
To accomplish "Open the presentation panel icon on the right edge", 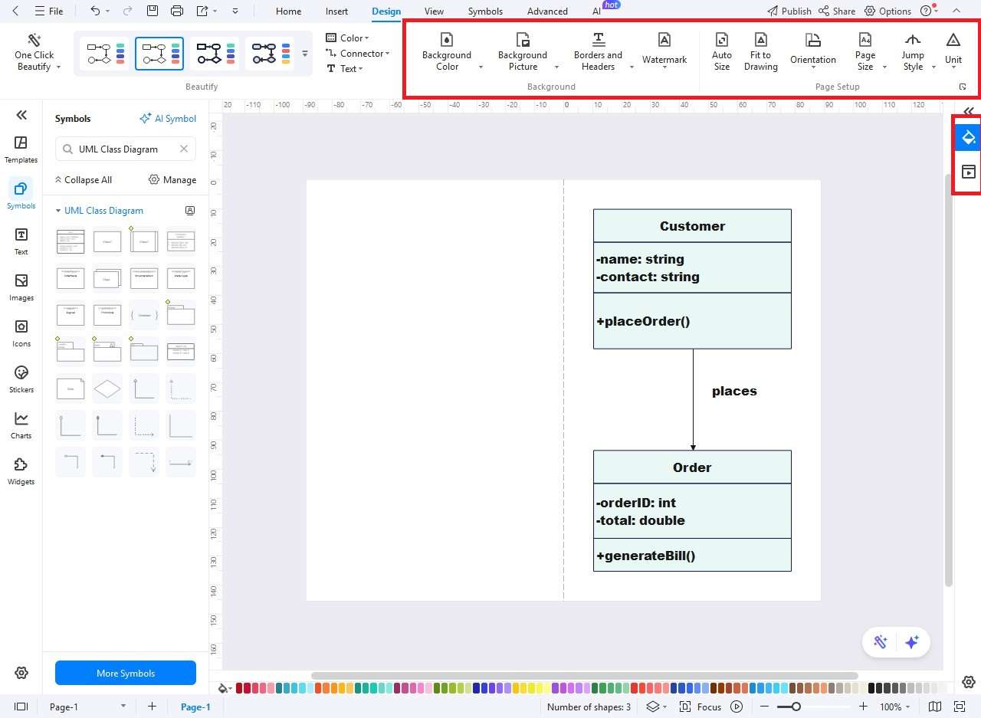I will [968, 172].
